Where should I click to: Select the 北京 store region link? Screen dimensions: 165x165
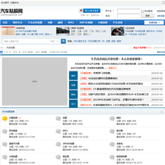pyautogui.click(x=85, y=31)
